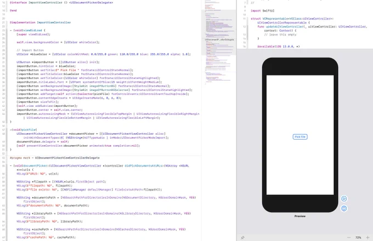373x241 pixels.
Task: Start Live Preview with the play icon
Action: pyautogui.click(x=344, y=199)
